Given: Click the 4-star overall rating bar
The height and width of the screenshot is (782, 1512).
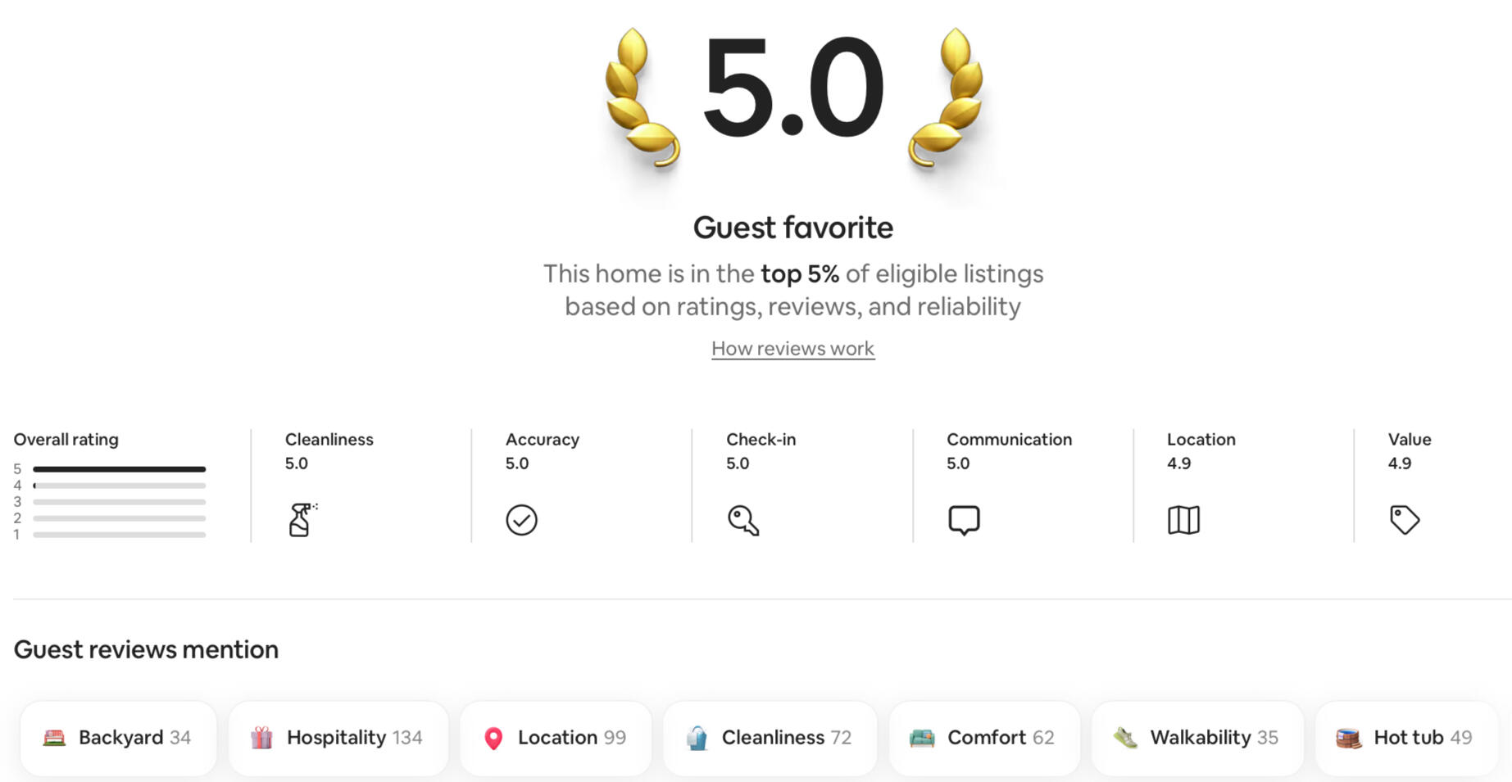Looking at the screenshot, I should tap(119, 486).
